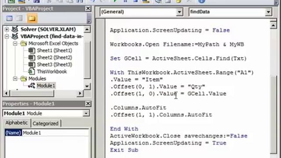281x158 pixels.
Task: Click code window scroll up arrow
Action: pos(273,25)
